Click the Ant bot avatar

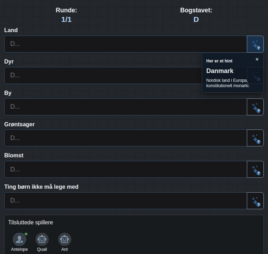coord(65,239)
